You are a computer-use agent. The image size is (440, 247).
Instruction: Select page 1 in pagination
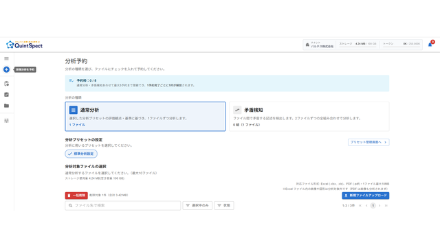tap(373, 206)
